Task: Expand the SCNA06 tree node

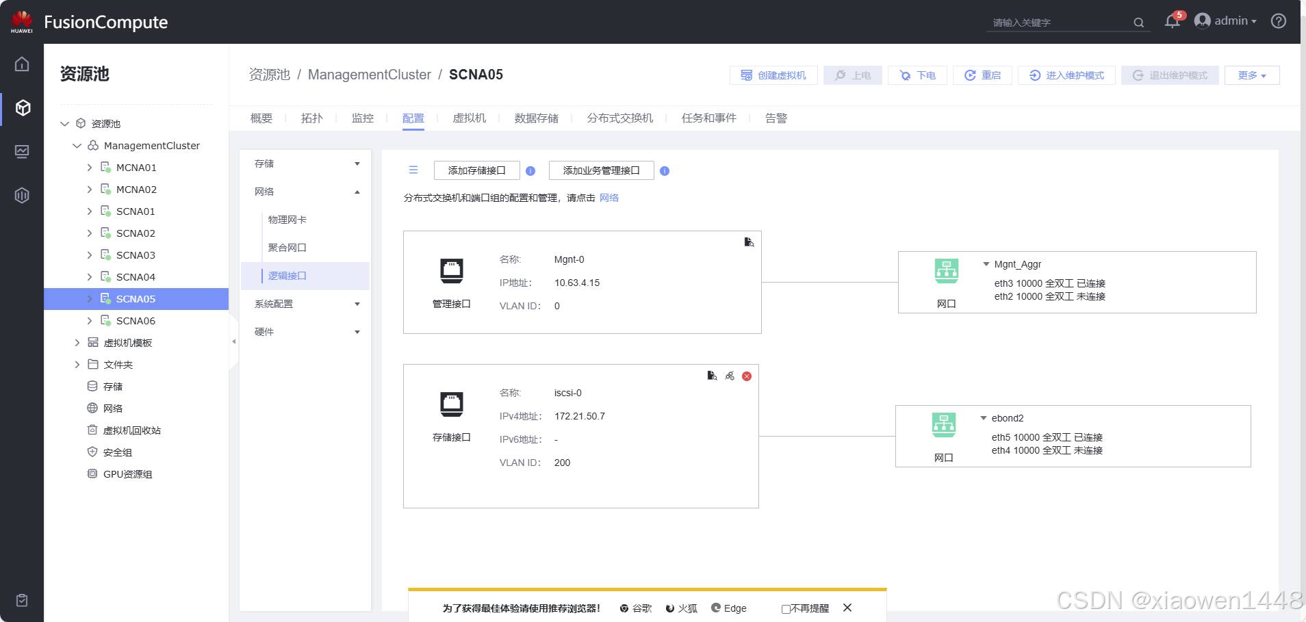Action: 90,321
